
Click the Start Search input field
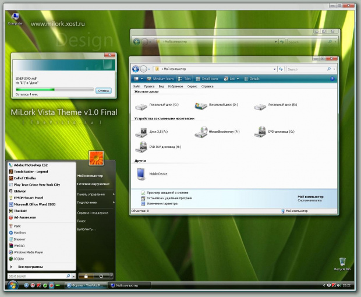pyautogui.click(x=40, y=276)
